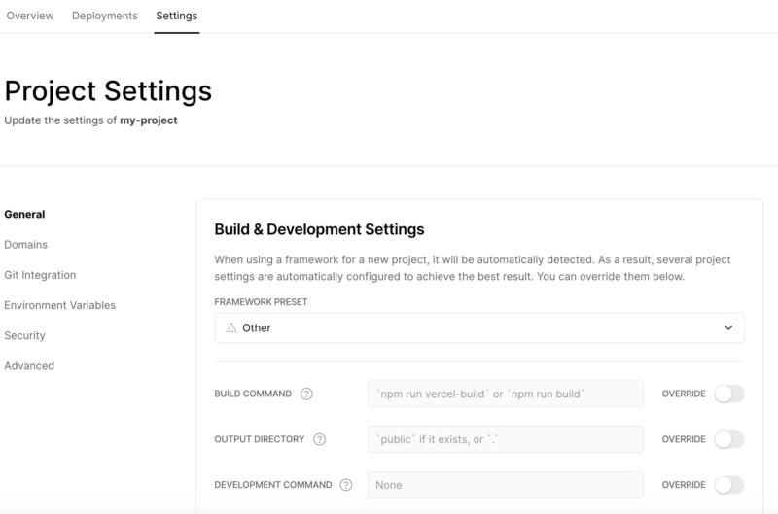778x514 pixels.
Task: Switch to the Overview tab
Action: point(30,16)
